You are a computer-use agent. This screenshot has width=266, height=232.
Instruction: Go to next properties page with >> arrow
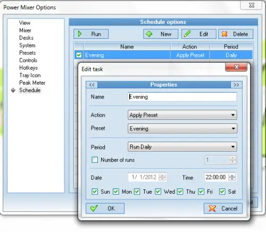pyautogui.click(x=236, y=85)
